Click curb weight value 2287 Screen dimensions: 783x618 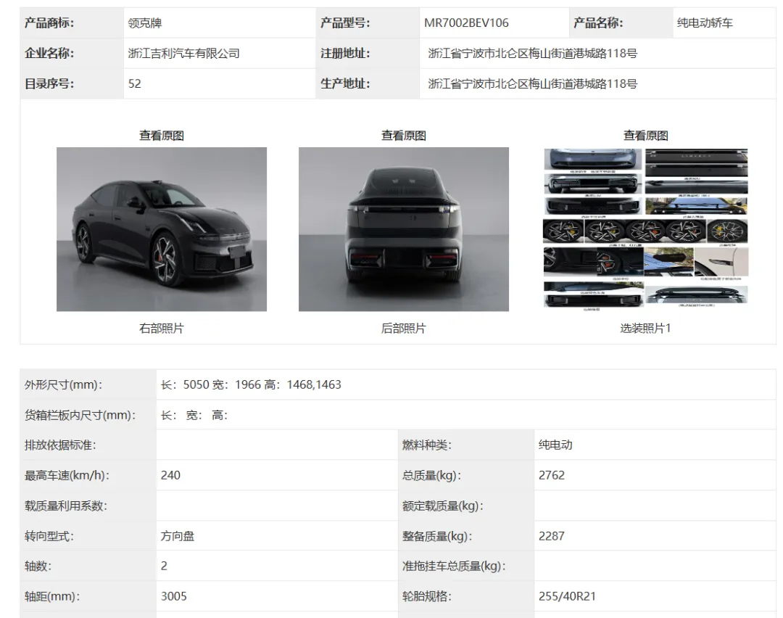point(551,537)
